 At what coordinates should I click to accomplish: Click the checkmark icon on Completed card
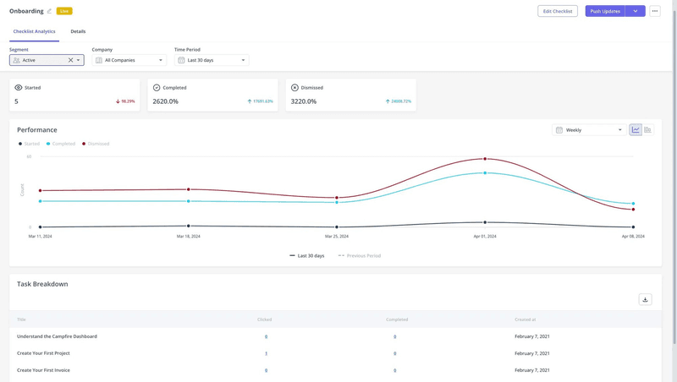[157, 88]
